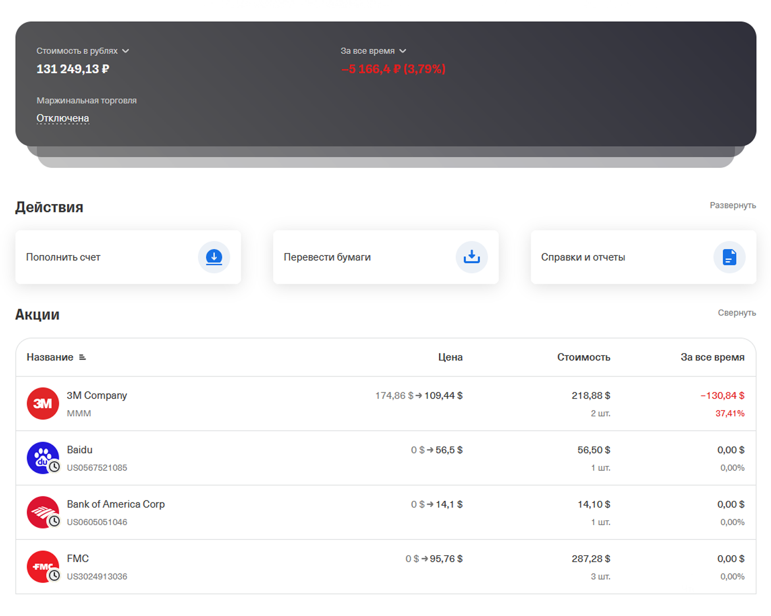
Task: Expand the Действия section via Развернуть
Action: (x=732, y=205)
